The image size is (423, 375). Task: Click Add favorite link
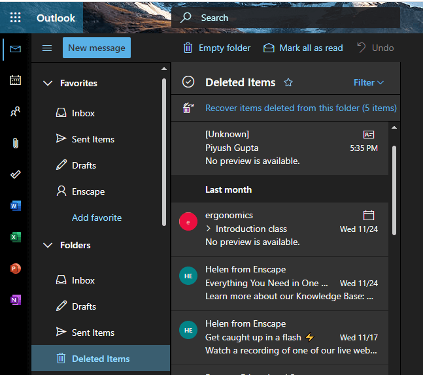pyautogui.click(x=97, y=218)
